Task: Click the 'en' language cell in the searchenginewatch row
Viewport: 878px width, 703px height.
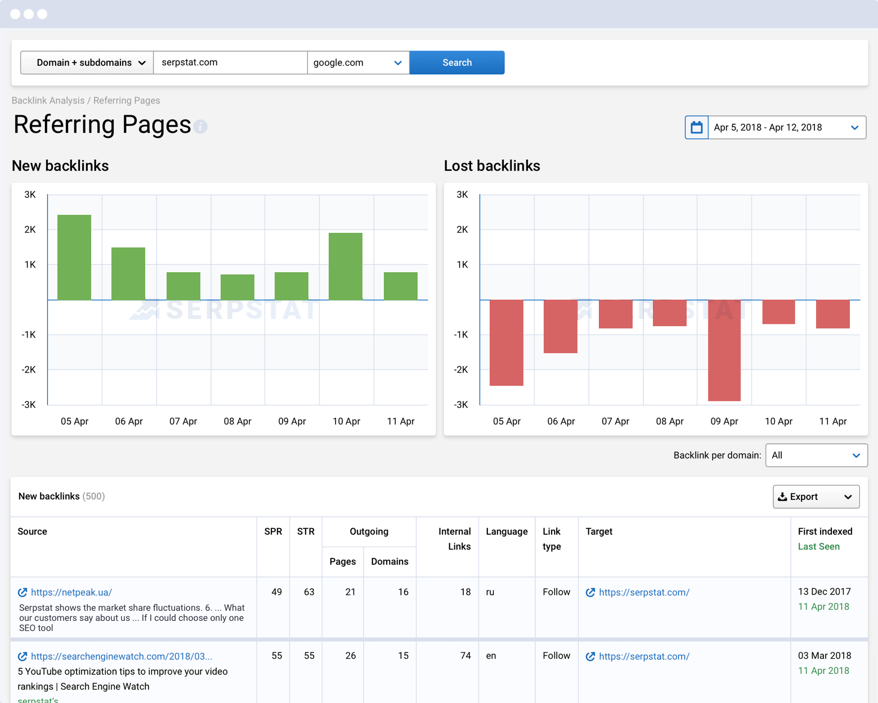Action: point(491,656)
